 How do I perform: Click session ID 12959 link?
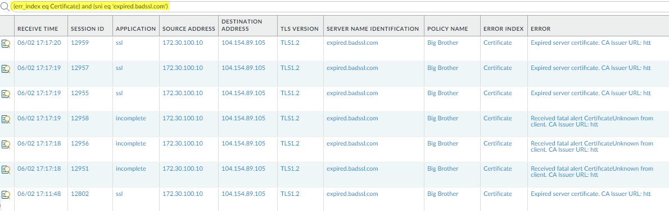[80, 43]
